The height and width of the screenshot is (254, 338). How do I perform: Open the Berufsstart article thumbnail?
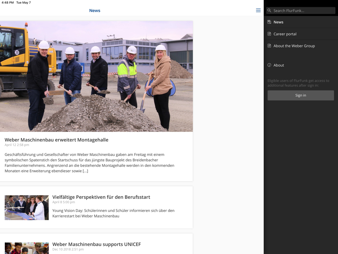pos(27,208)
